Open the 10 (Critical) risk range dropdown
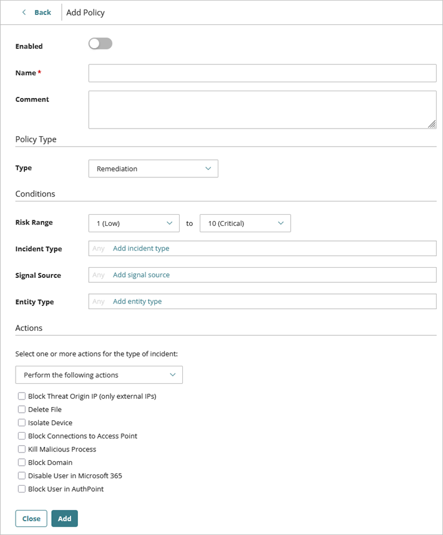This screenshot has width=443, height=535. 245,223
